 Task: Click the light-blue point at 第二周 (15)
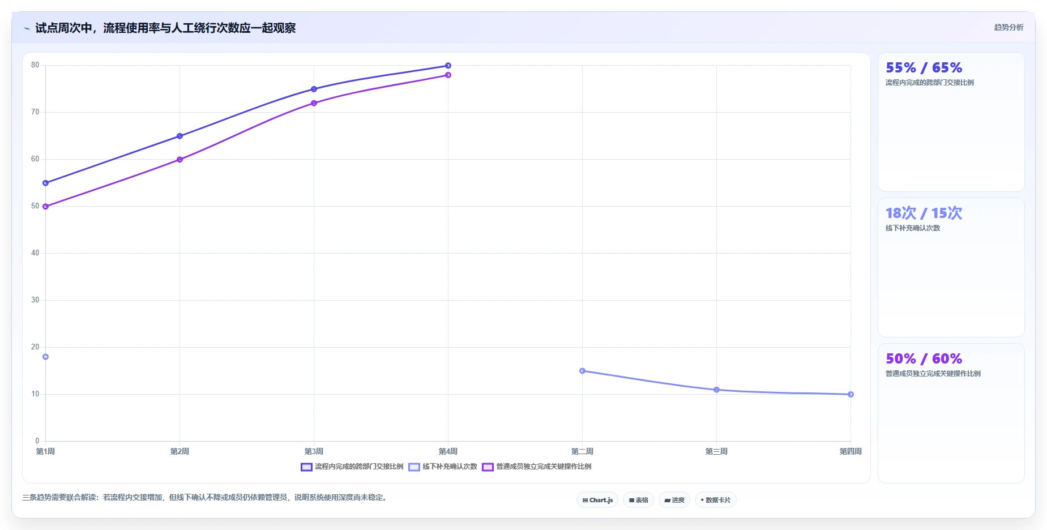pos(582,371)
